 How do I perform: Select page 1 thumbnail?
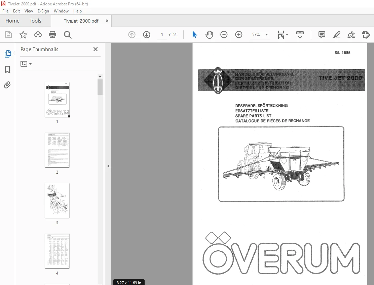pyautogui.click(x=57, y=100)
